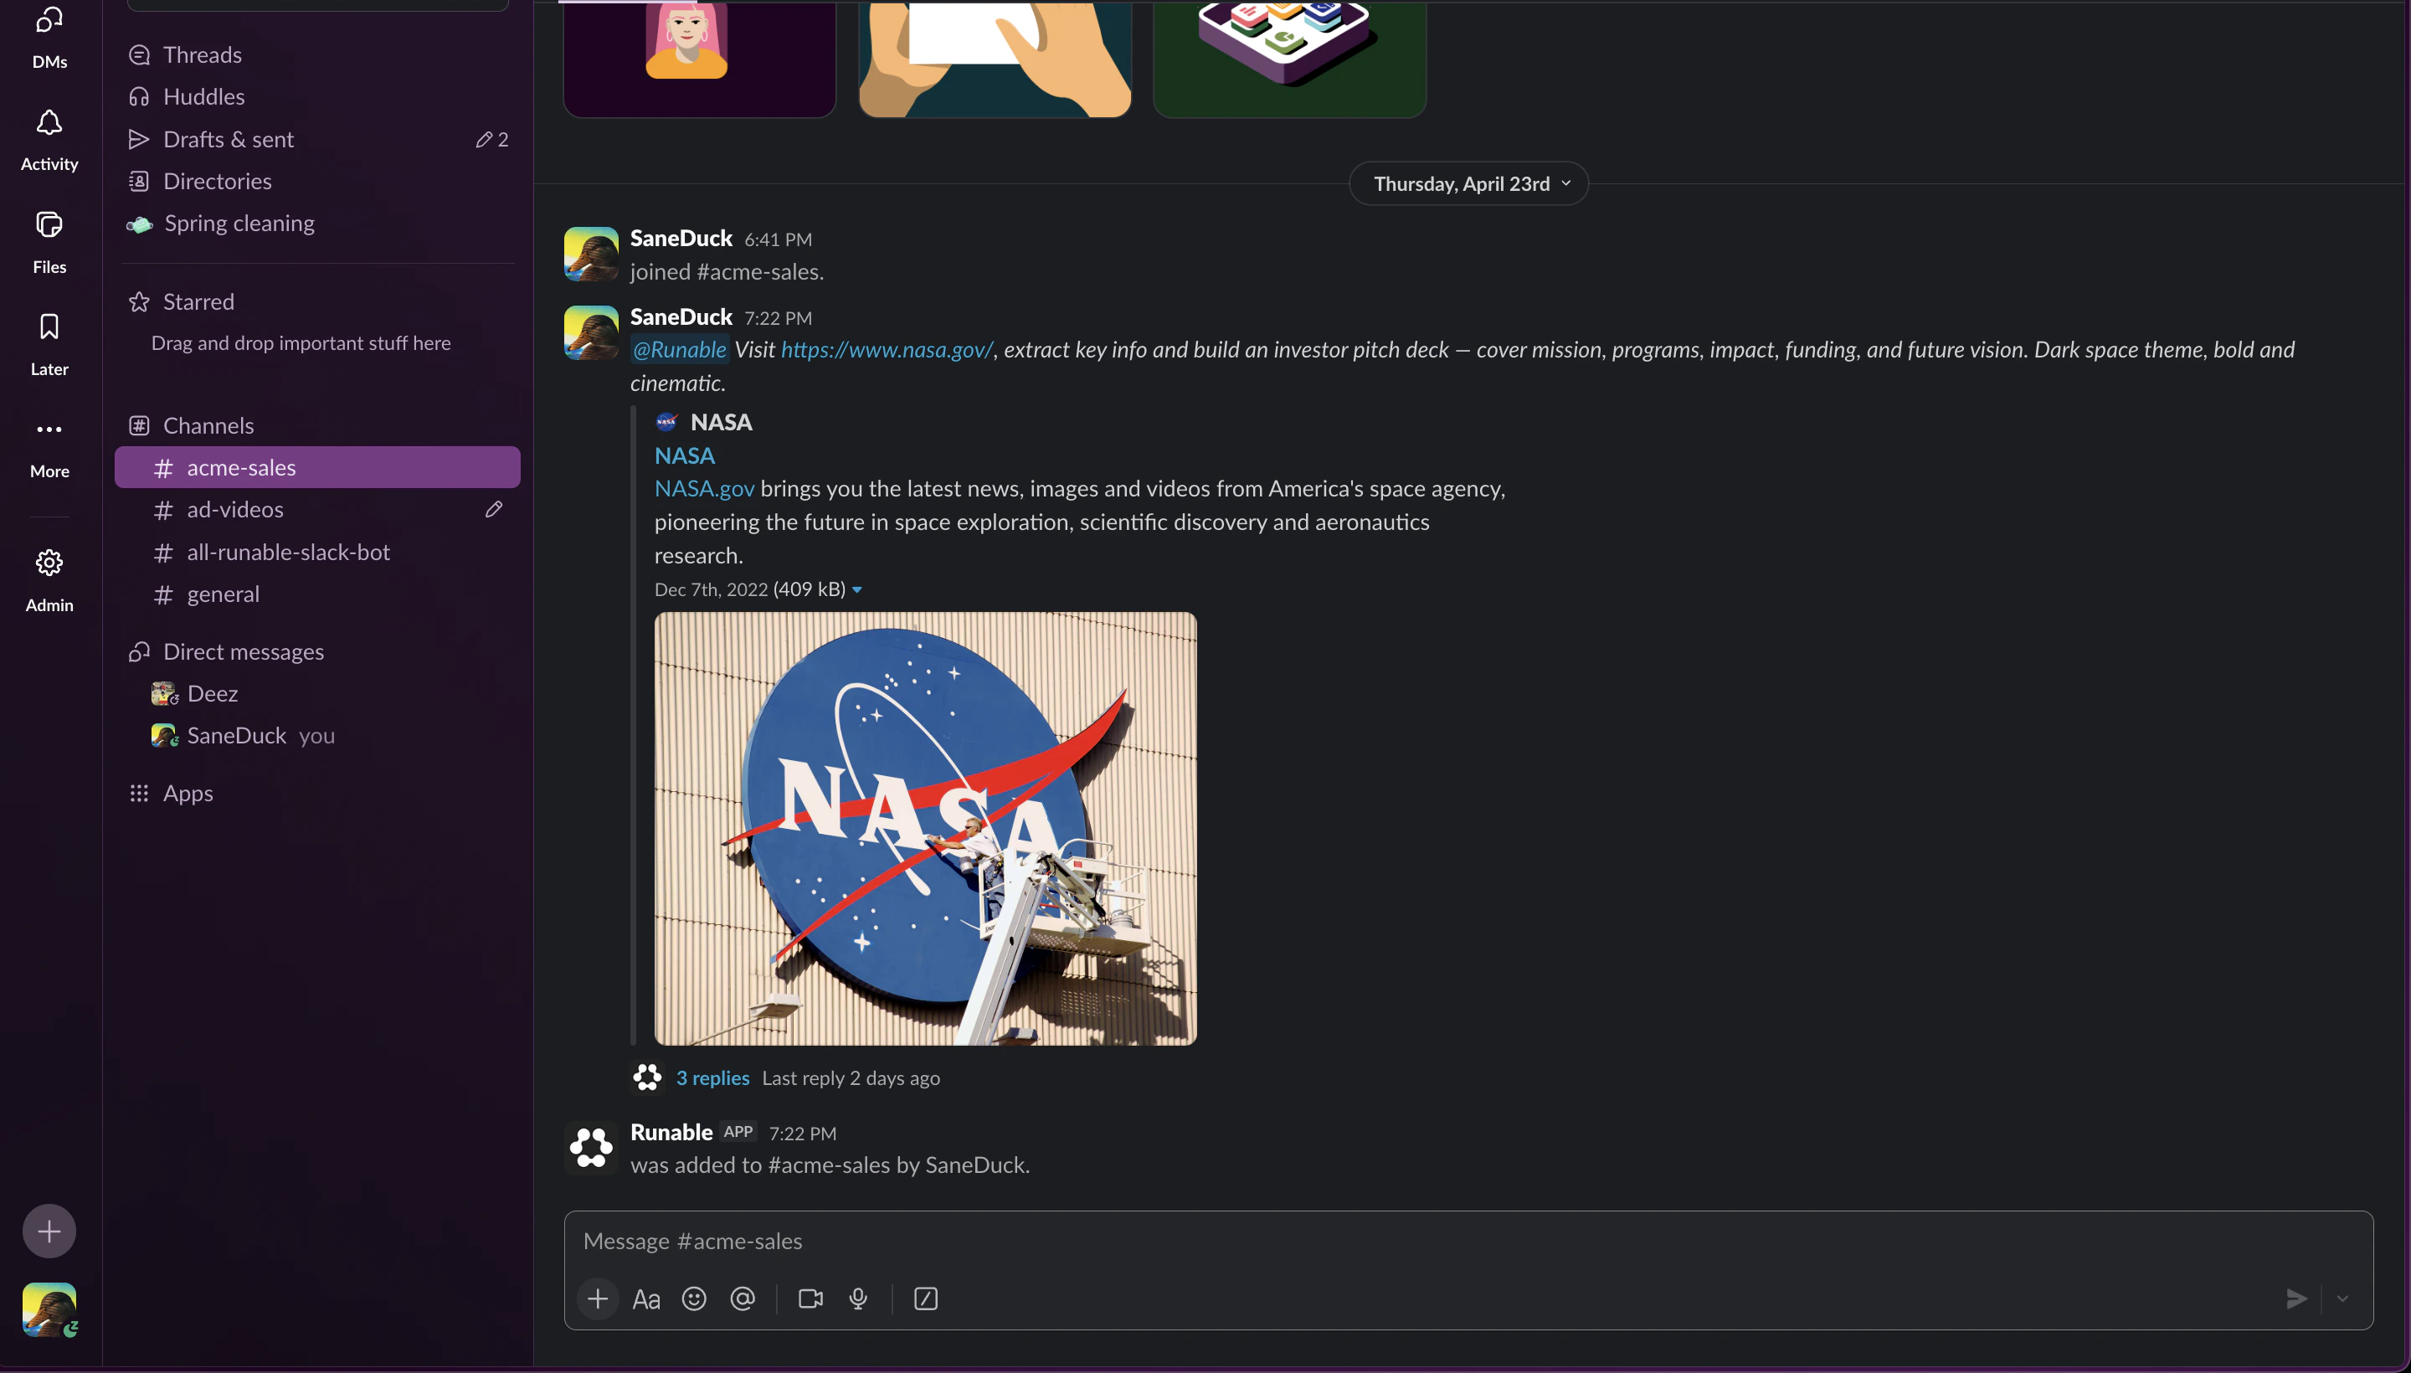Open the direct message with Deez

tap(318, 693)
